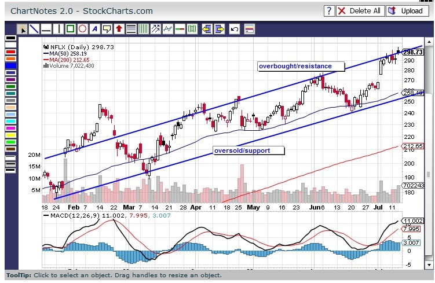Open the color palette options icon

pos(250,29)
